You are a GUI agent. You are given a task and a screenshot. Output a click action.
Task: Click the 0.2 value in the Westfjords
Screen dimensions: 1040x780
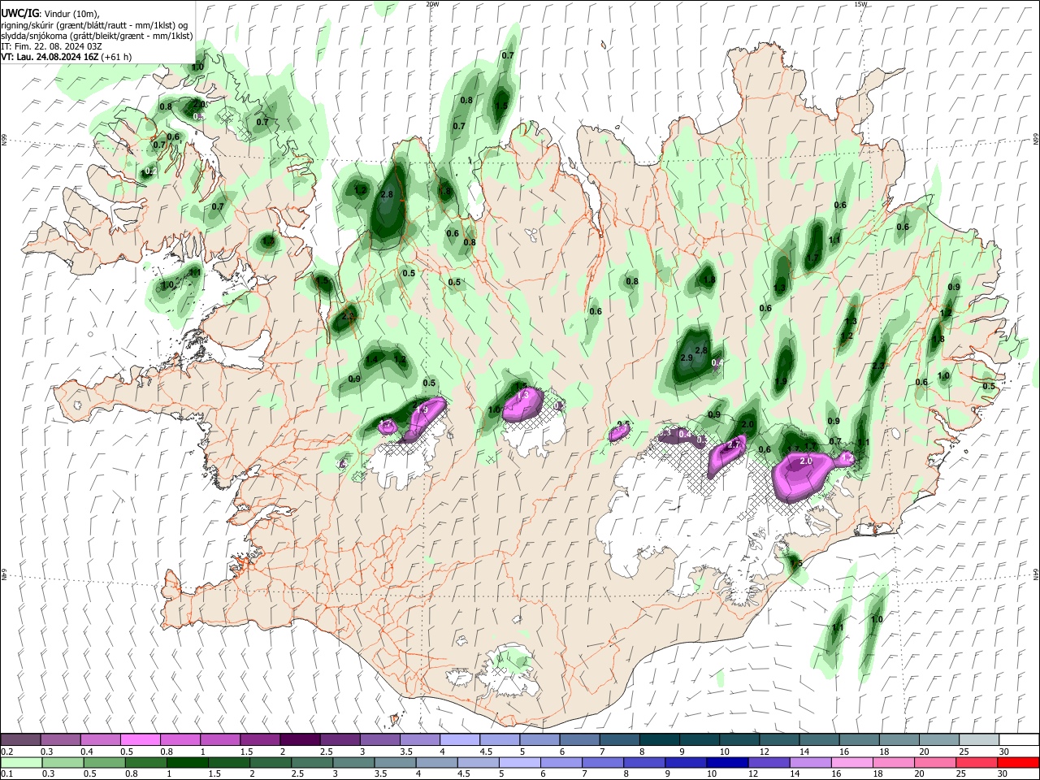point(149,172)
